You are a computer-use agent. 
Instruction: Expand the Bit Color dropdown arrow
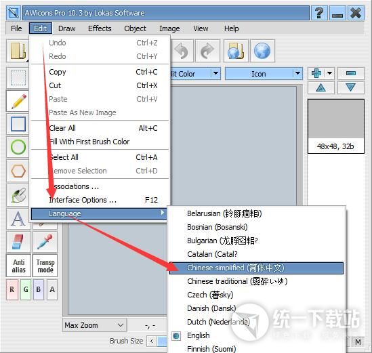tap(215, 73)
